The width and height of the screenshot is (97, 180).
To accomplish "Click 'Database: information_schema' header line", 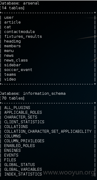I will (33, 93).
